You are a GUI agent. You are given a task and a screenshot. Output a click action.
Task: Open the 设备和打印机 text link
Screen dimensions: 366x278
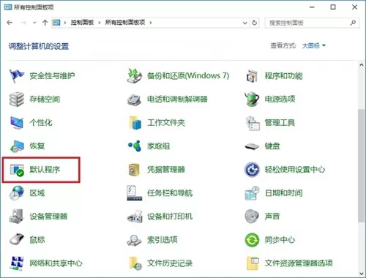point(170,217)
